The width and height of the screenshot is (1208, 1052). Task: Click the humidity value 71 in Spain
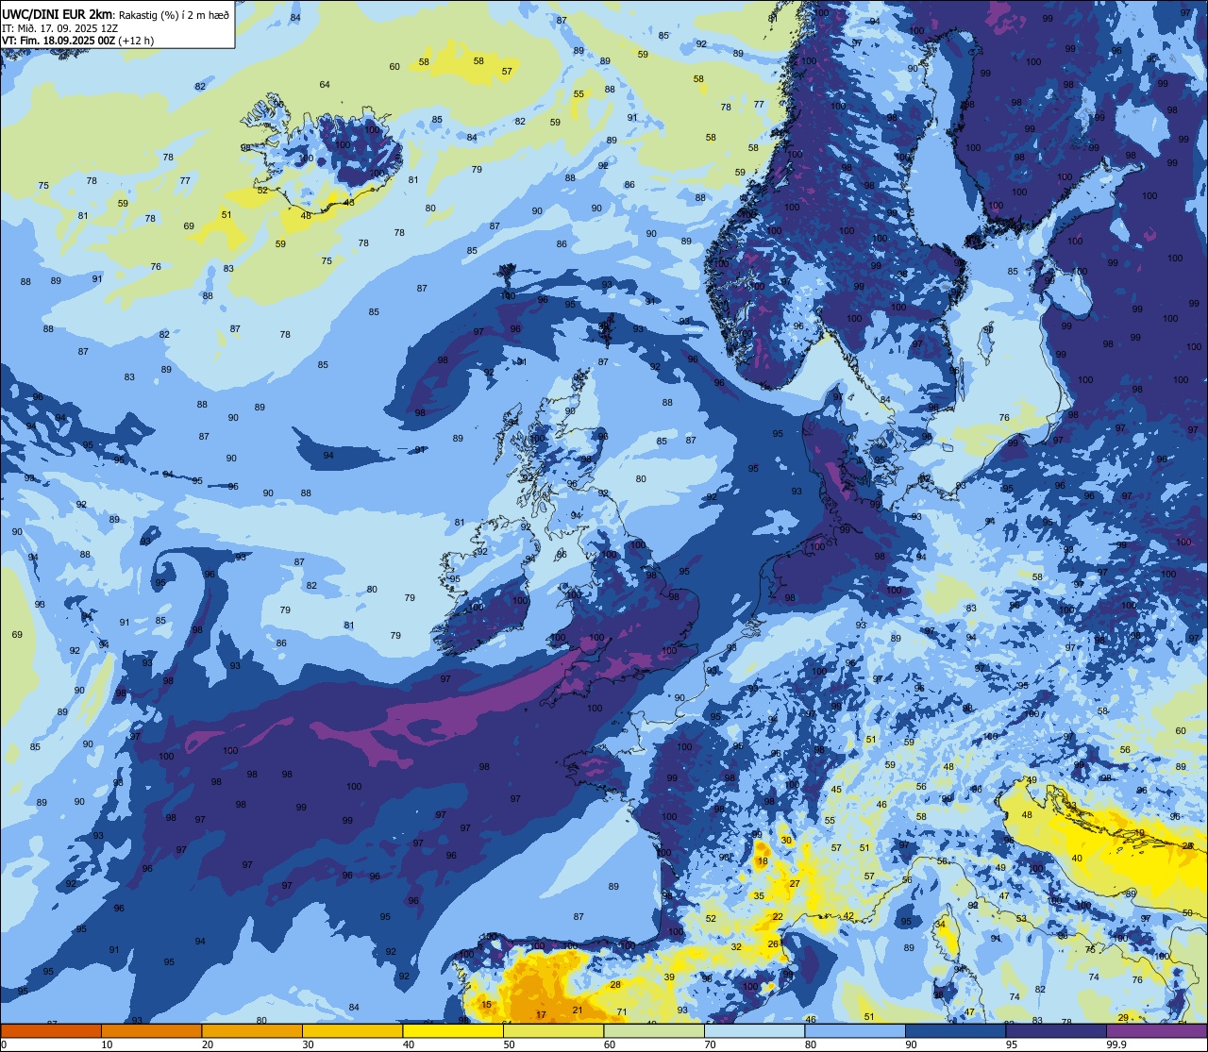coord(621,1012)
